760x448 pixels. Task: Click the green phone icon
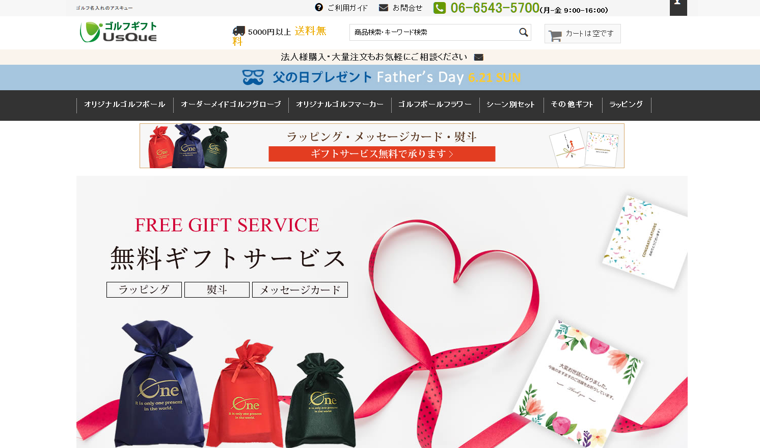tap(440, 8)
